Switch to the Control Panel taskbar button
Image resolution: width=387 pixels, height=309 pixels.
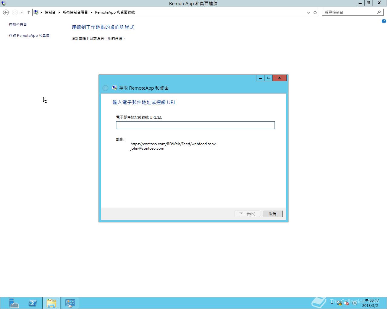pyautogui.click(x=70, y=303)
